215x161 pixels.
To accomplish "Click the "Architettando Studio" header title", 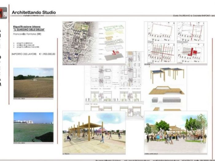I will point(34,13).
